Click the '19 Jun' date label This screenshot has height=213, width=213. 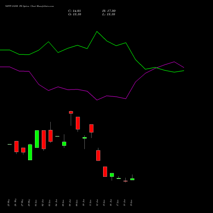[132, 203]
